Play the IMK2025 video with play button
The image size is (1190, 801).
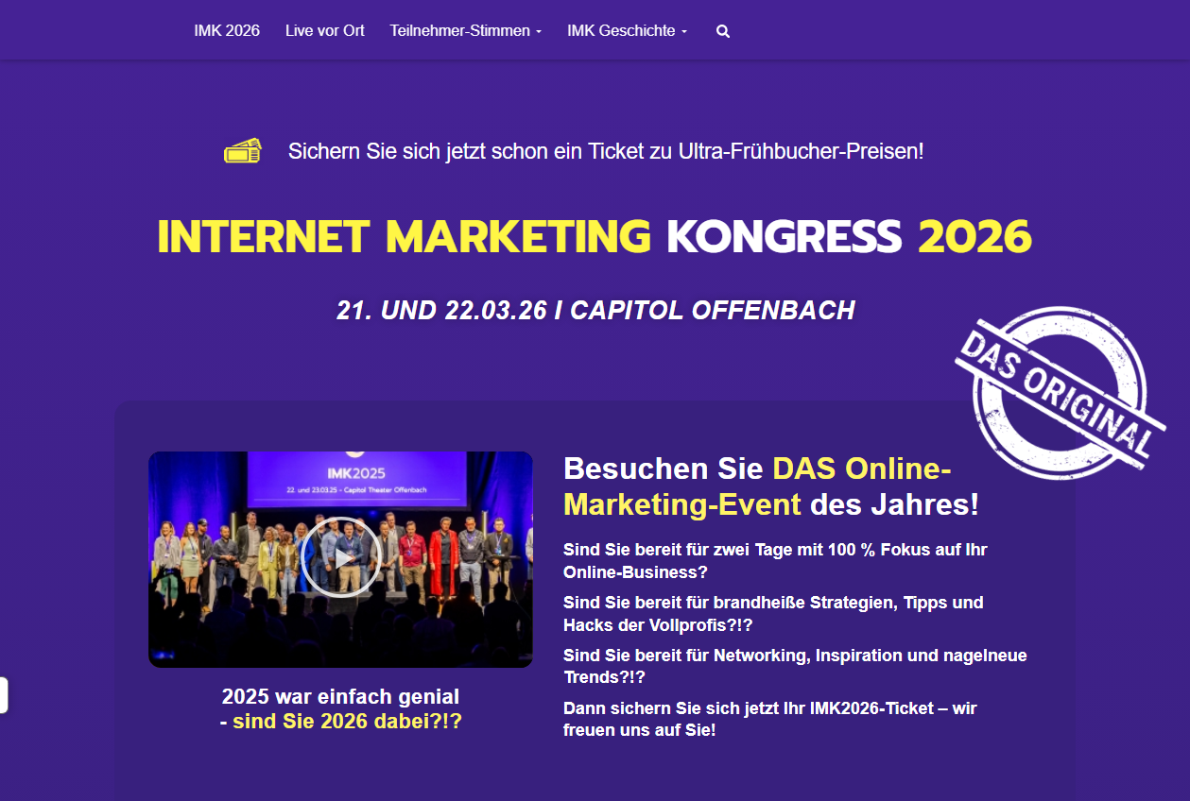pyautogui.click(x=340, y=557)
